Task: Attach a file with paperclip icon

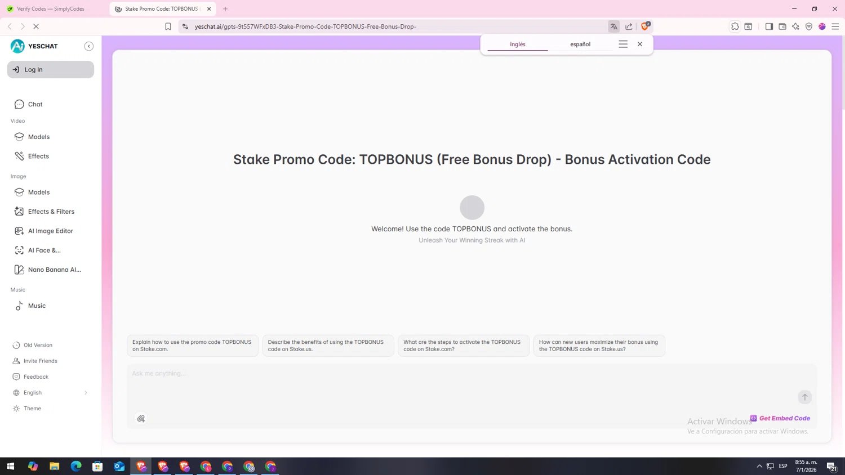Action: (141, 419)
